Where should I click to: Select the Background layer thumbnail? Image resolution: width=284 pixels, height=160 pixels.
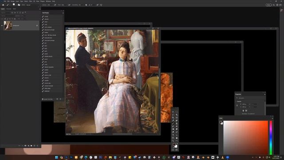click(8, 26)
